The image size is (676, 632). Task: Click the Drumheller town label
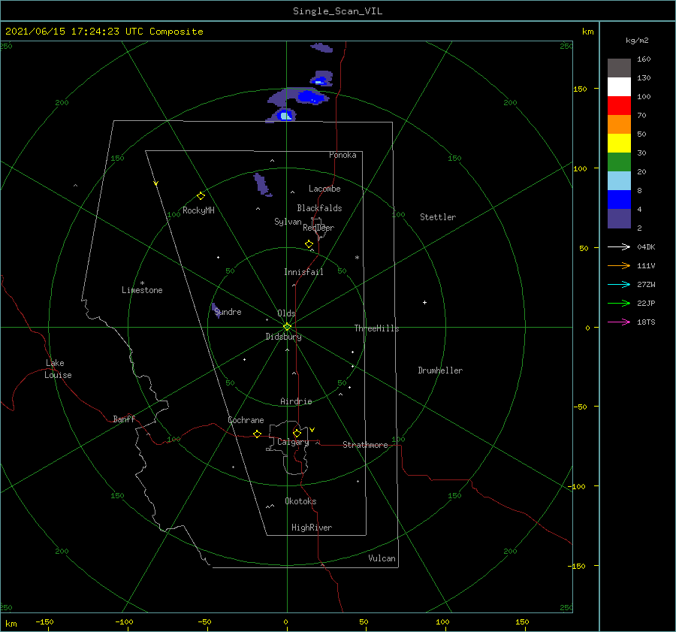[x=440, y=370]
